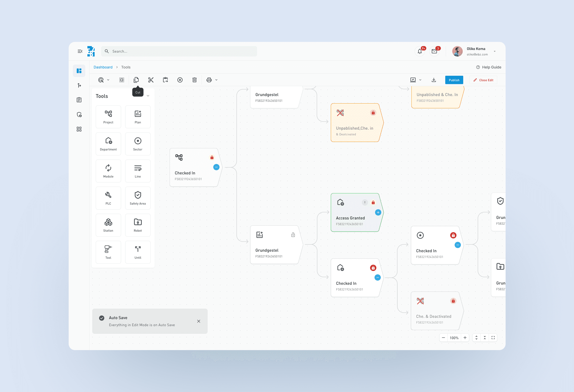Screen dimensions: 574x392
Task: Open the Oliko Koma user menu arrow
Action: coord(495,51)
